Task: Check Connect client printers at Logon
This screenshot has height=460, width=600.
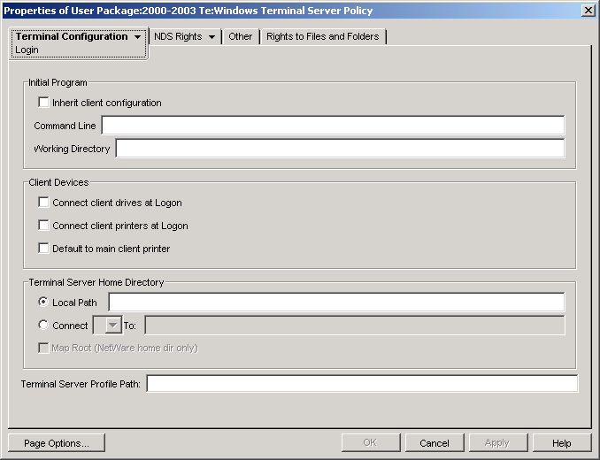Action: 43,226
